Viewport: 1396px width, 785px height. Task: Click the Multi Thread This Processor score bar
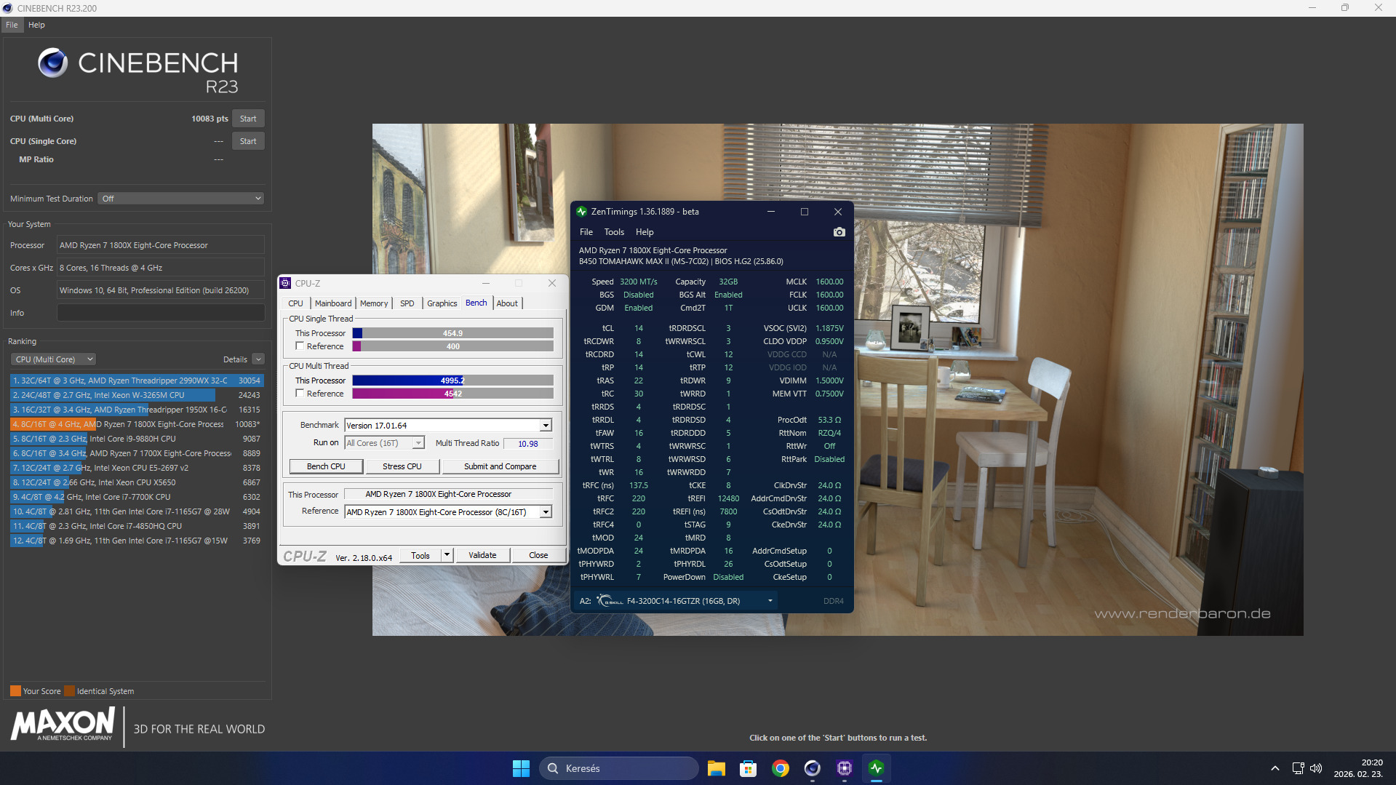point(452,380)
